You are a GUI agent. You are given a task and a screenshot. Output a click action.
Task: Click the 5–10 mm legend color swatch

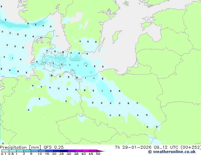coord(35,151)
